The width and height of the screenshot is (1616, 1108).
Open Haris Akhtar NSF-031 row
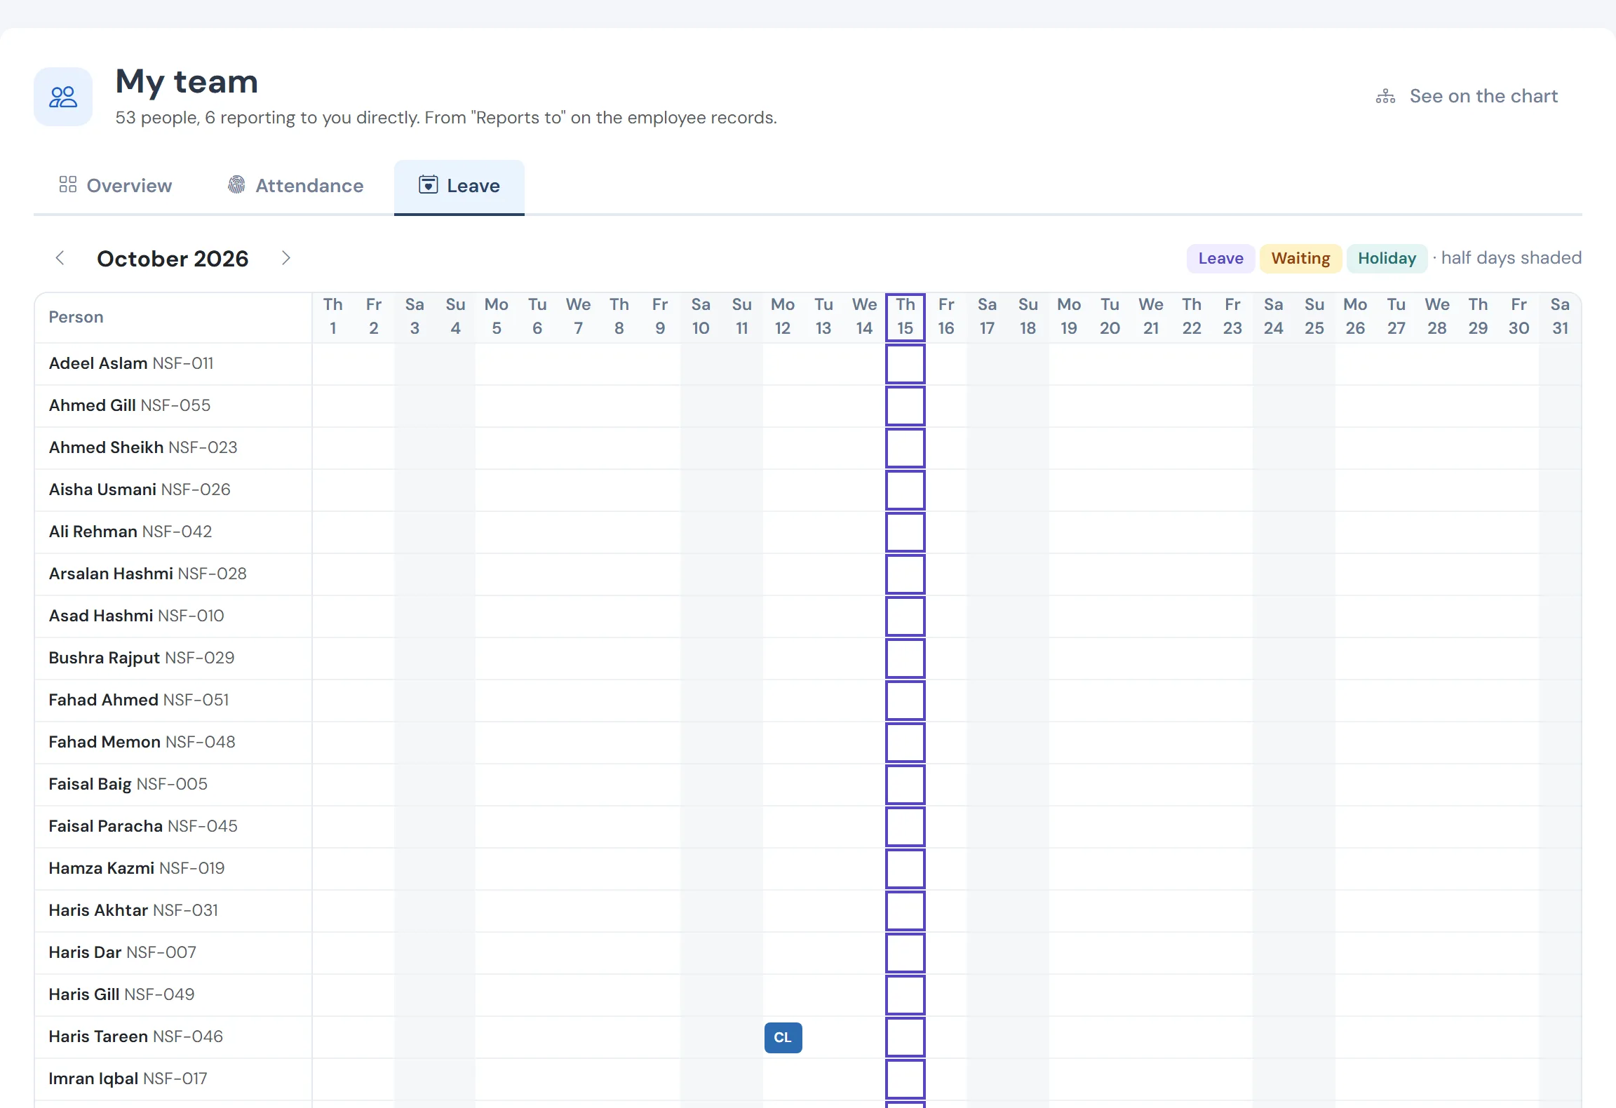tap(808, 911)
